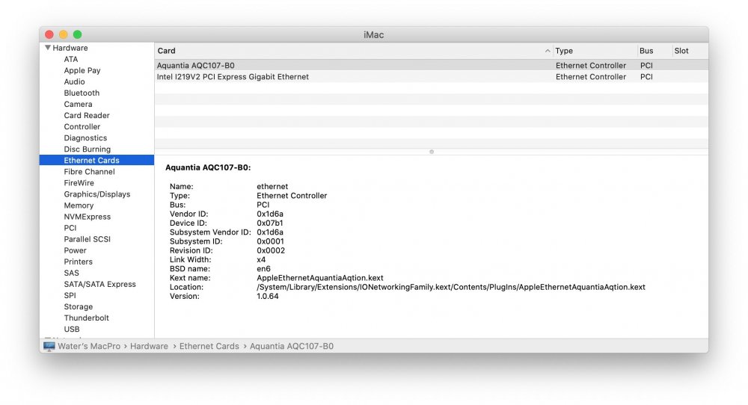Viewport: 748px width, 405px height.
Task: Click the Vendor ID value 0x1d6a
Action: (x=270, y=214)
